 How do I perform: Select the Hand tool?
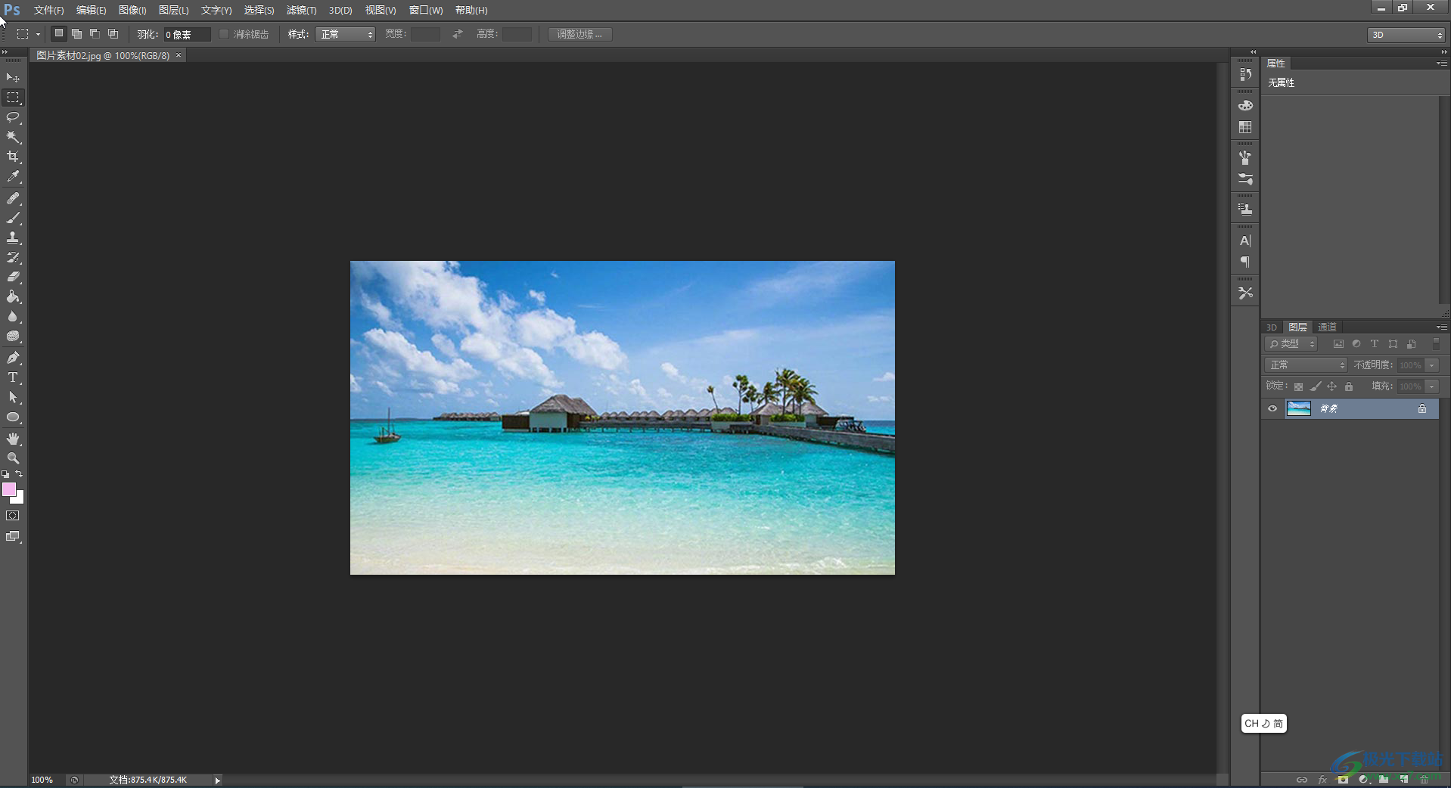pyautogui.click(x=13, y=439)
